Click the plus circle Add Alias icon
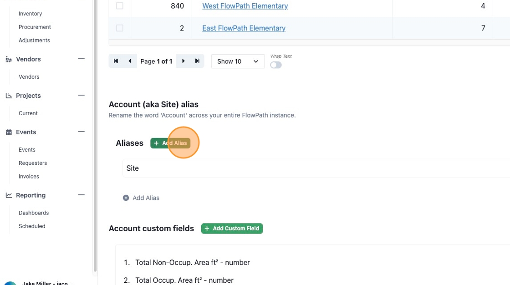 pos(126,198)
